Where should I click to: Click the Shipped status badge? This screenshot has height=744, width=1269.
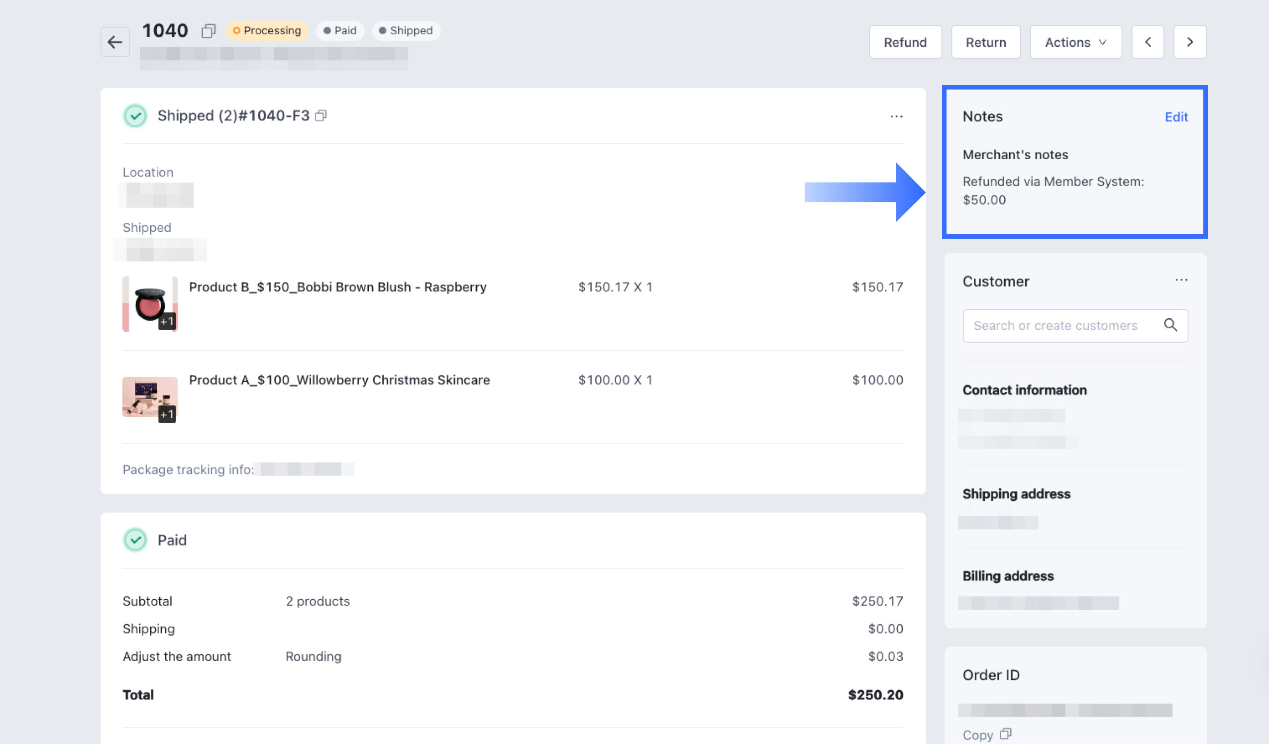(x=406, y=31)
